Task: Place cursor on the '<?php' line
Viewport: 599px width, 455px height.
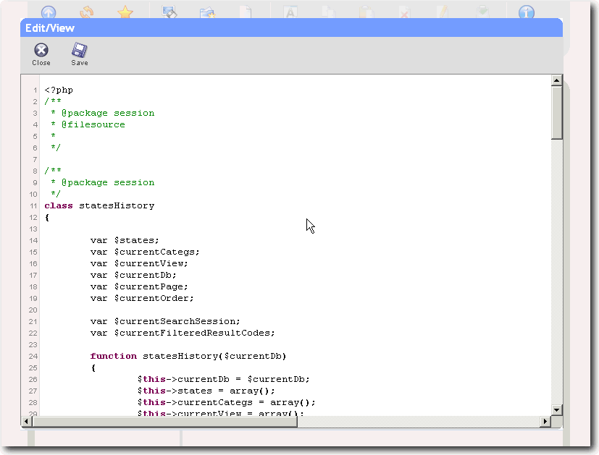Action: [59, 90]
